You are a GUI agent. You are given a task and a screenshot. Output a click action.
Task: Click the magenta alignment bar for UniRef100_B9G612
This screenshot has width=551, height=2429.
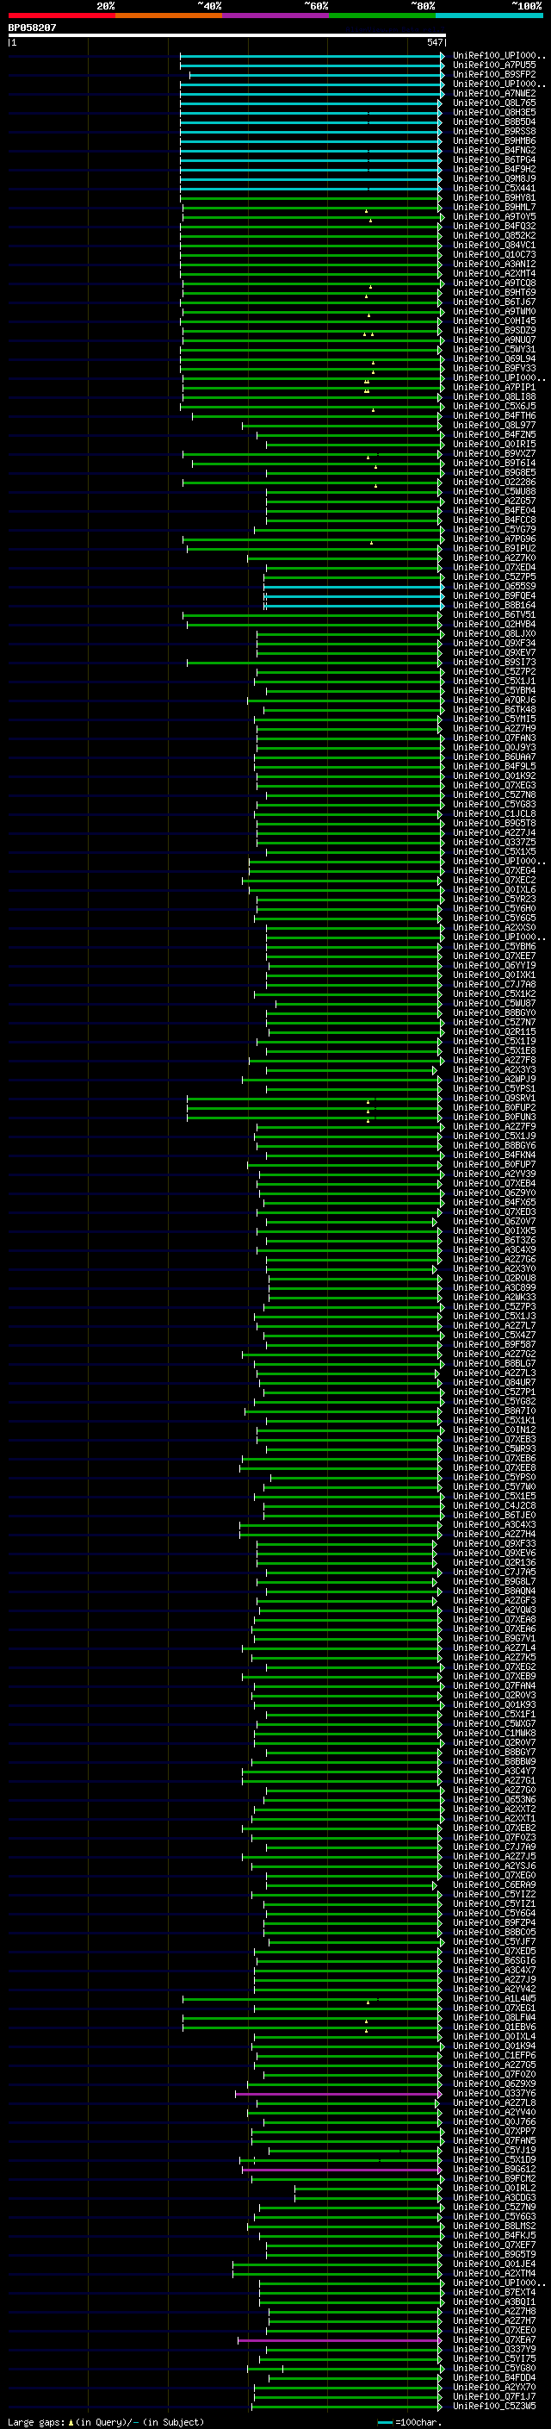[342, 2170]
